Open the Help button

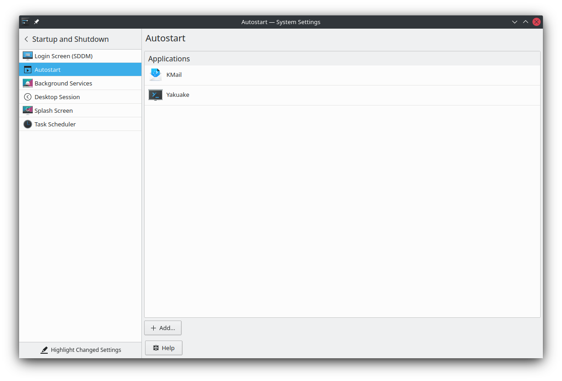pos(164,348)
